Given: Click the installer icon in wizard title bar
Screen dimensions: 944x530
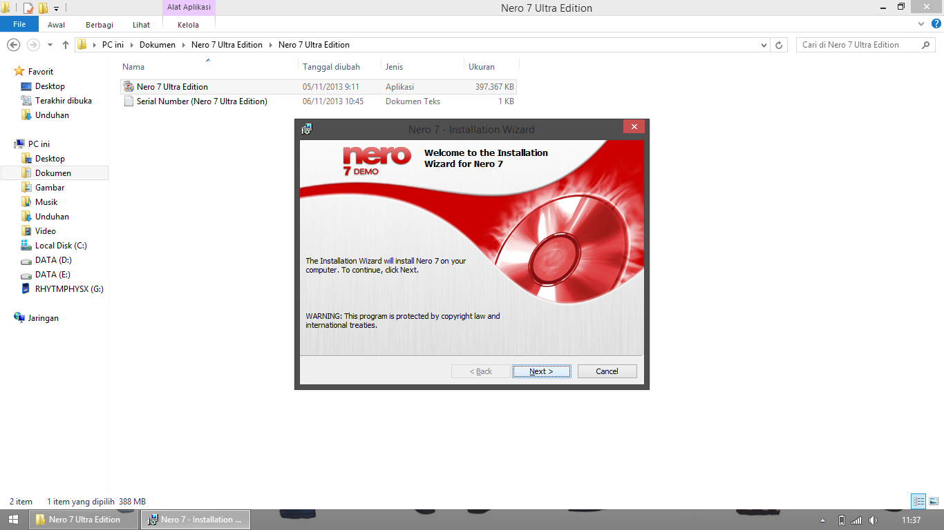Looking at the screenshot, I should pyautogui.click(x=306, y=129).
